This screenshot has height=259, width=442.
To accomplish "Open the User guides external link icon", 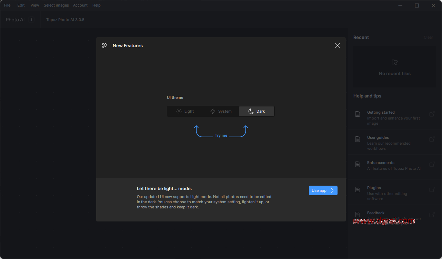I will 432,139.
